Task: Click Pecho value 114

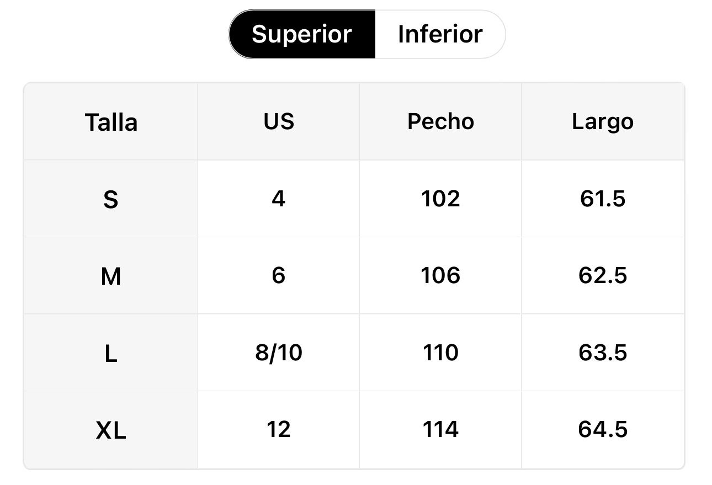Action: click(440, 430)
